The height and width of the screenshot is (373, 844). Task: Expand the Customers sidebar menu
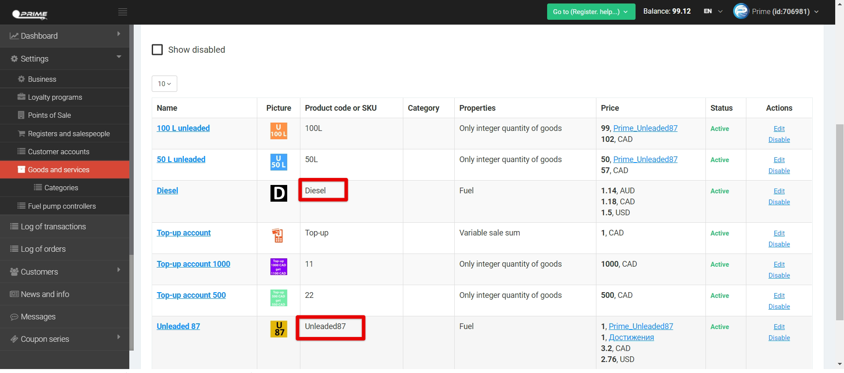point(65,272)
